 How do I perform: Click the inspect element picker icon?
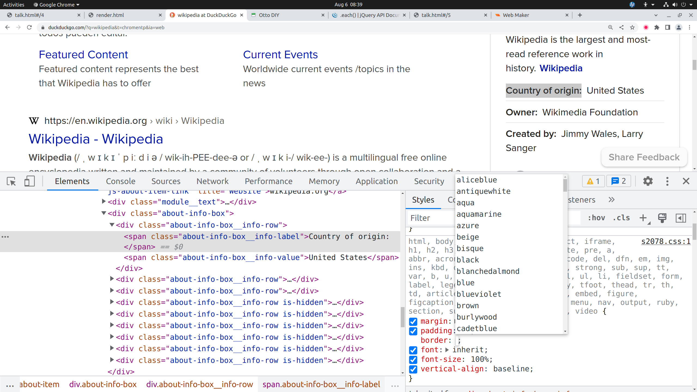coord(11,181)
